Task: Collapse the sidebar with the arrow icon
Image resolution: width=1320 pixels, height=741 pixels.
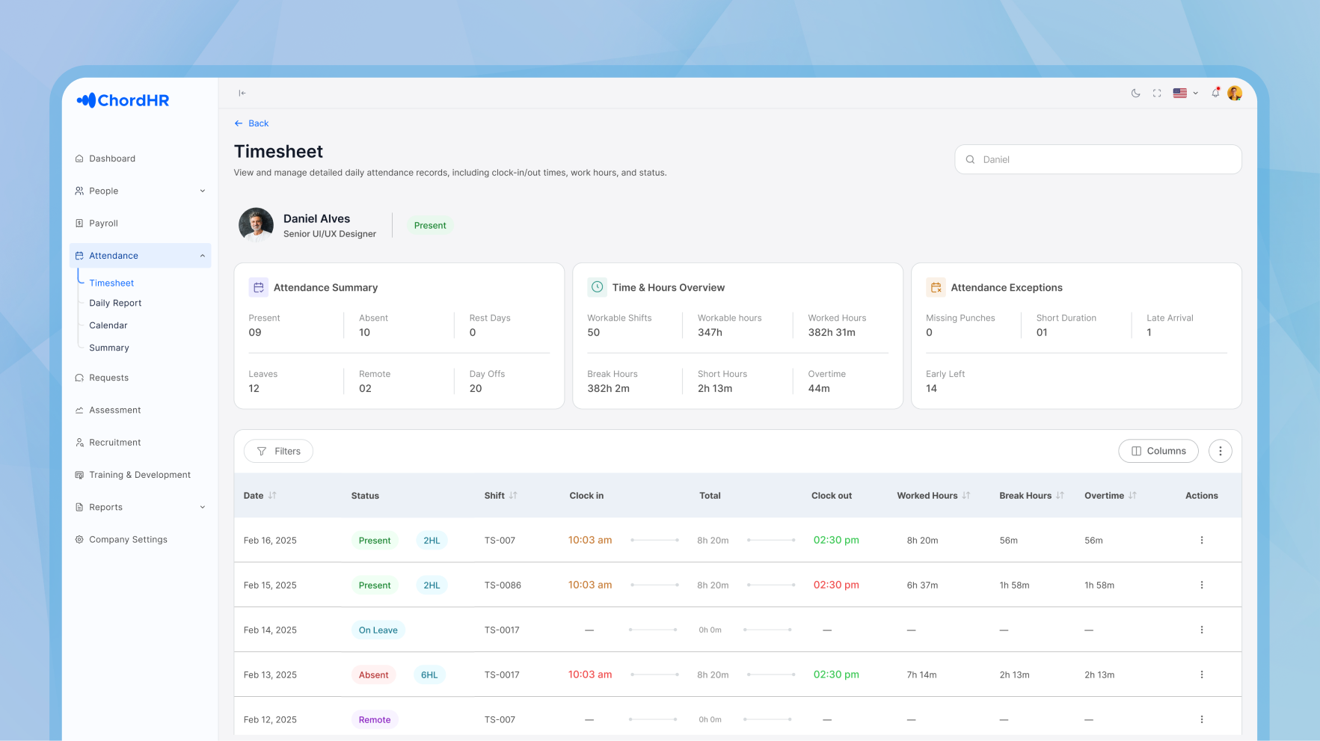Action: (242, 93)
